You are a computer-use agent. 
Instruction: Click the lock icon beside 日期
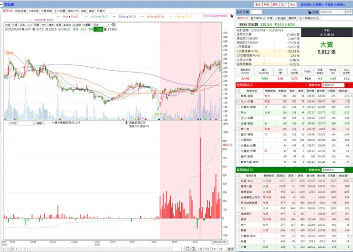click(310, 12)
